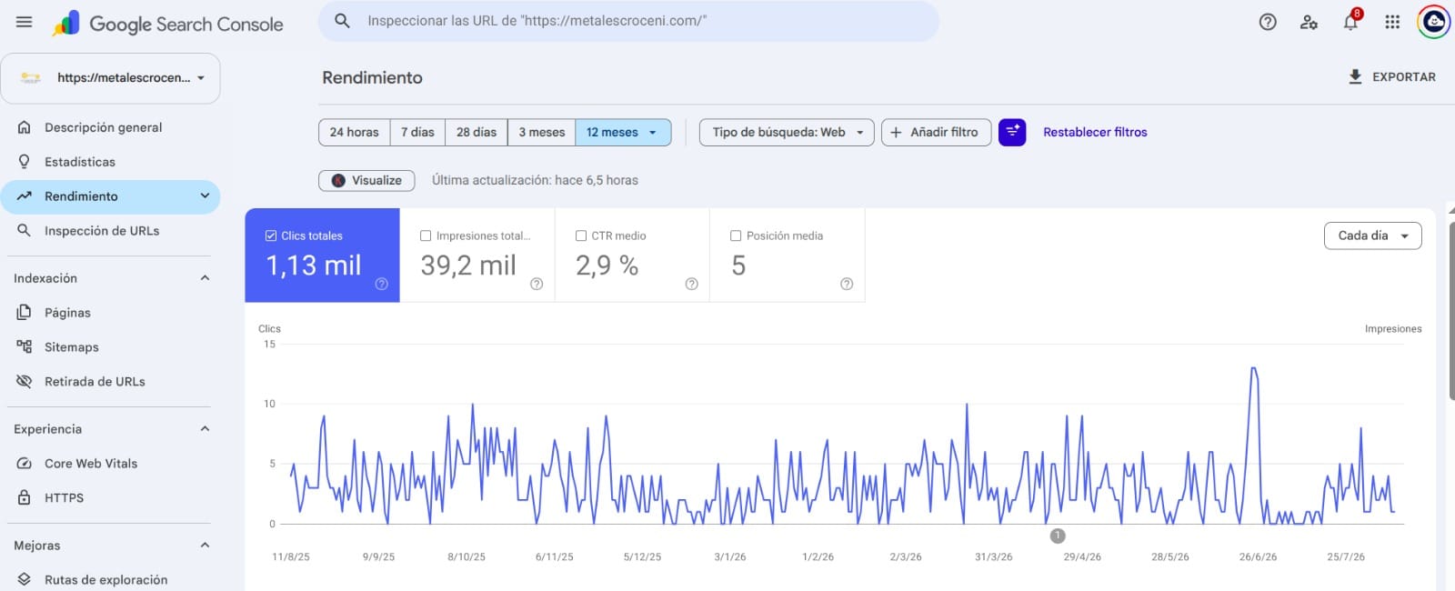Enable the CTR medio checkbox
This screenshot has height=591, width=1455.
pos(581,235)
